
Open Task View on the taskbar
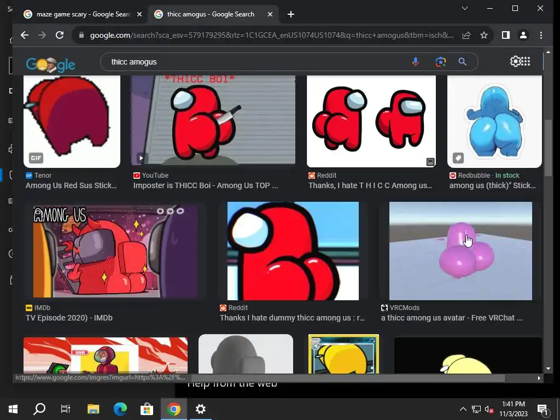tap(66, 409)
